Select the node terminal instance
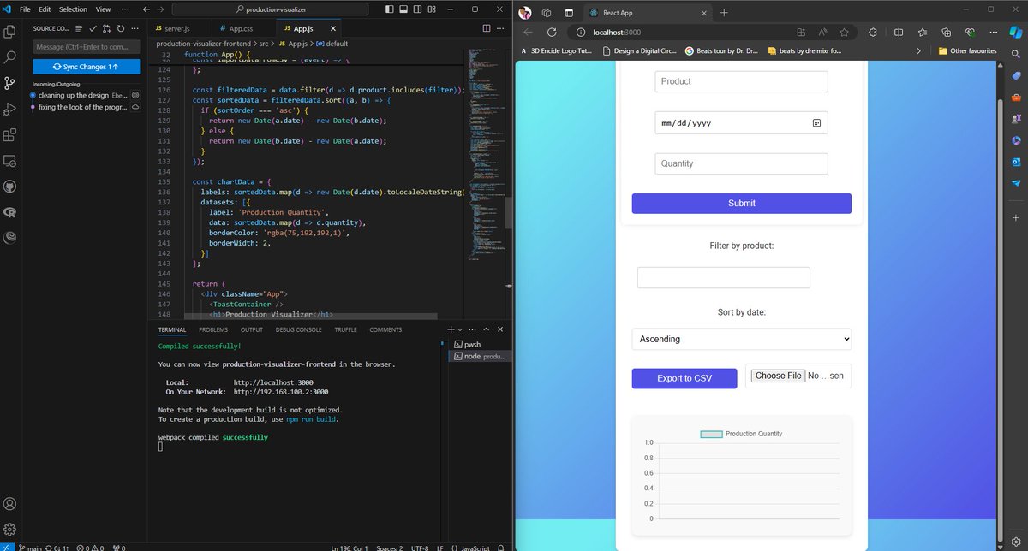 (x=479, y=356)
